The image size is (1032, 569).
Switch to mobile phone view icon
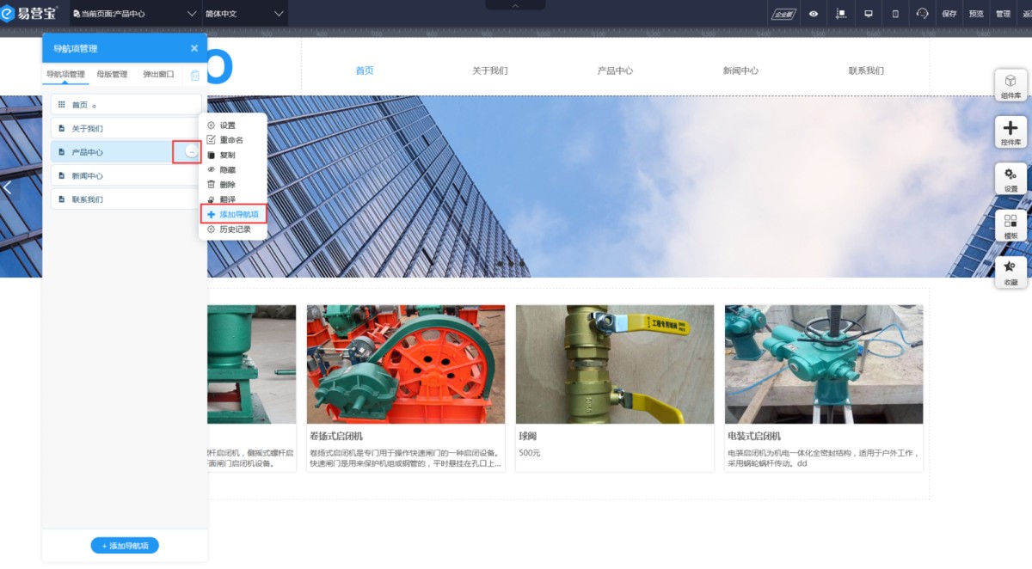click(x=895, y=14)
